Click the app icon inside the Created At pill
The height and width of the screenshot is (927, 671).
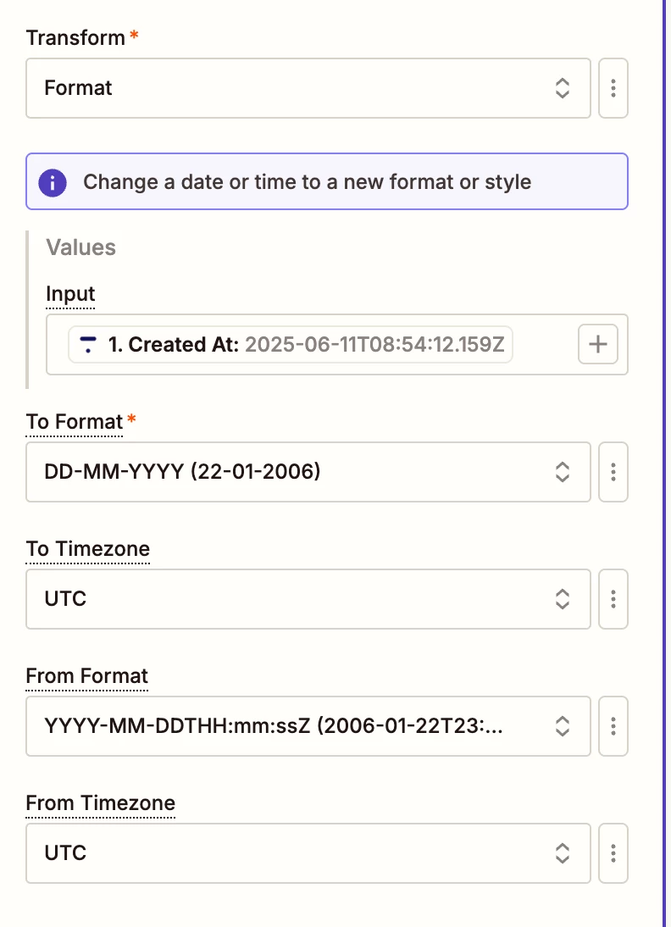point(88,344)
